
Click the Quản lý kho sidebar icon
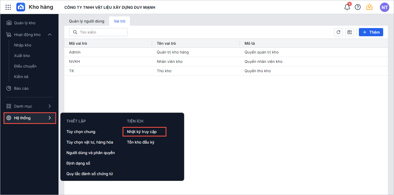pyautogui.click(x=9, y=23)
